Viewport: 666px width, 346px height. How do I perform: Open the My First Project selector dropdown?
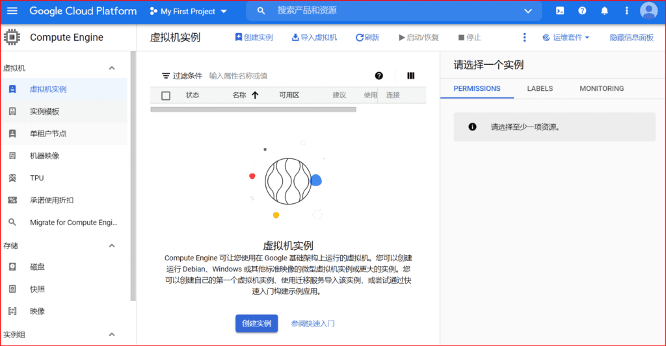(189, 12)
